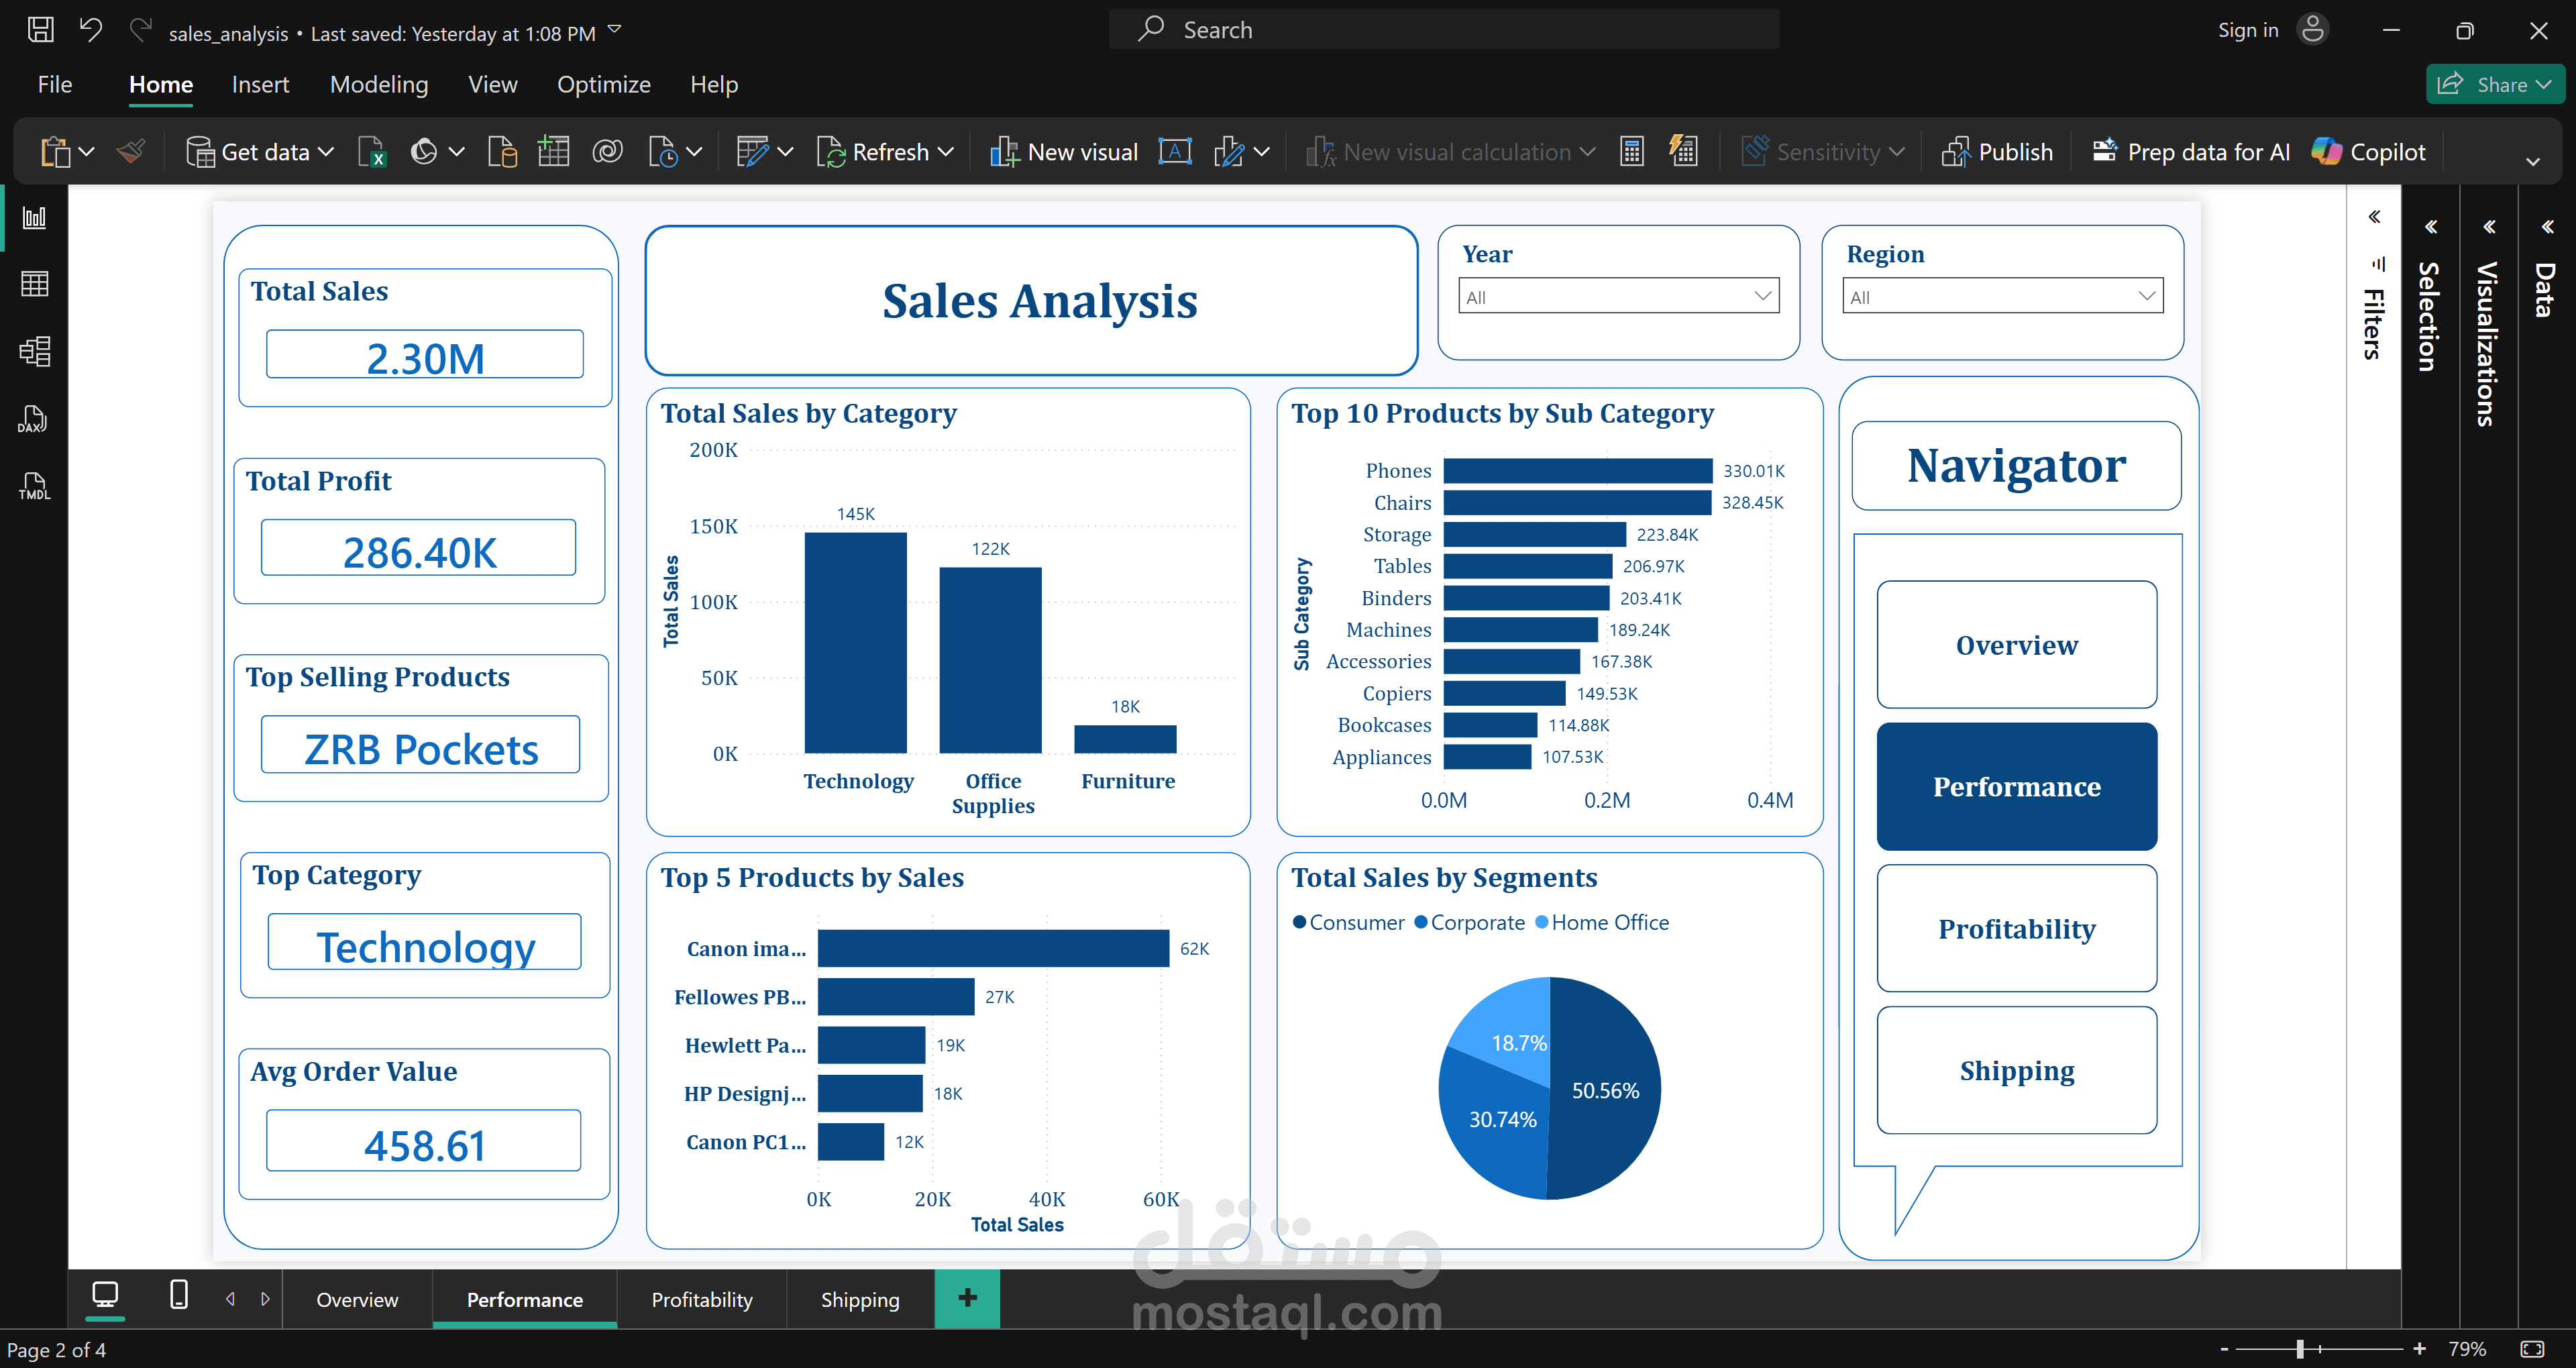Click the Shipping navigator button
Viewport: 2576px width, 1368px height.
pos(2016,1070)
